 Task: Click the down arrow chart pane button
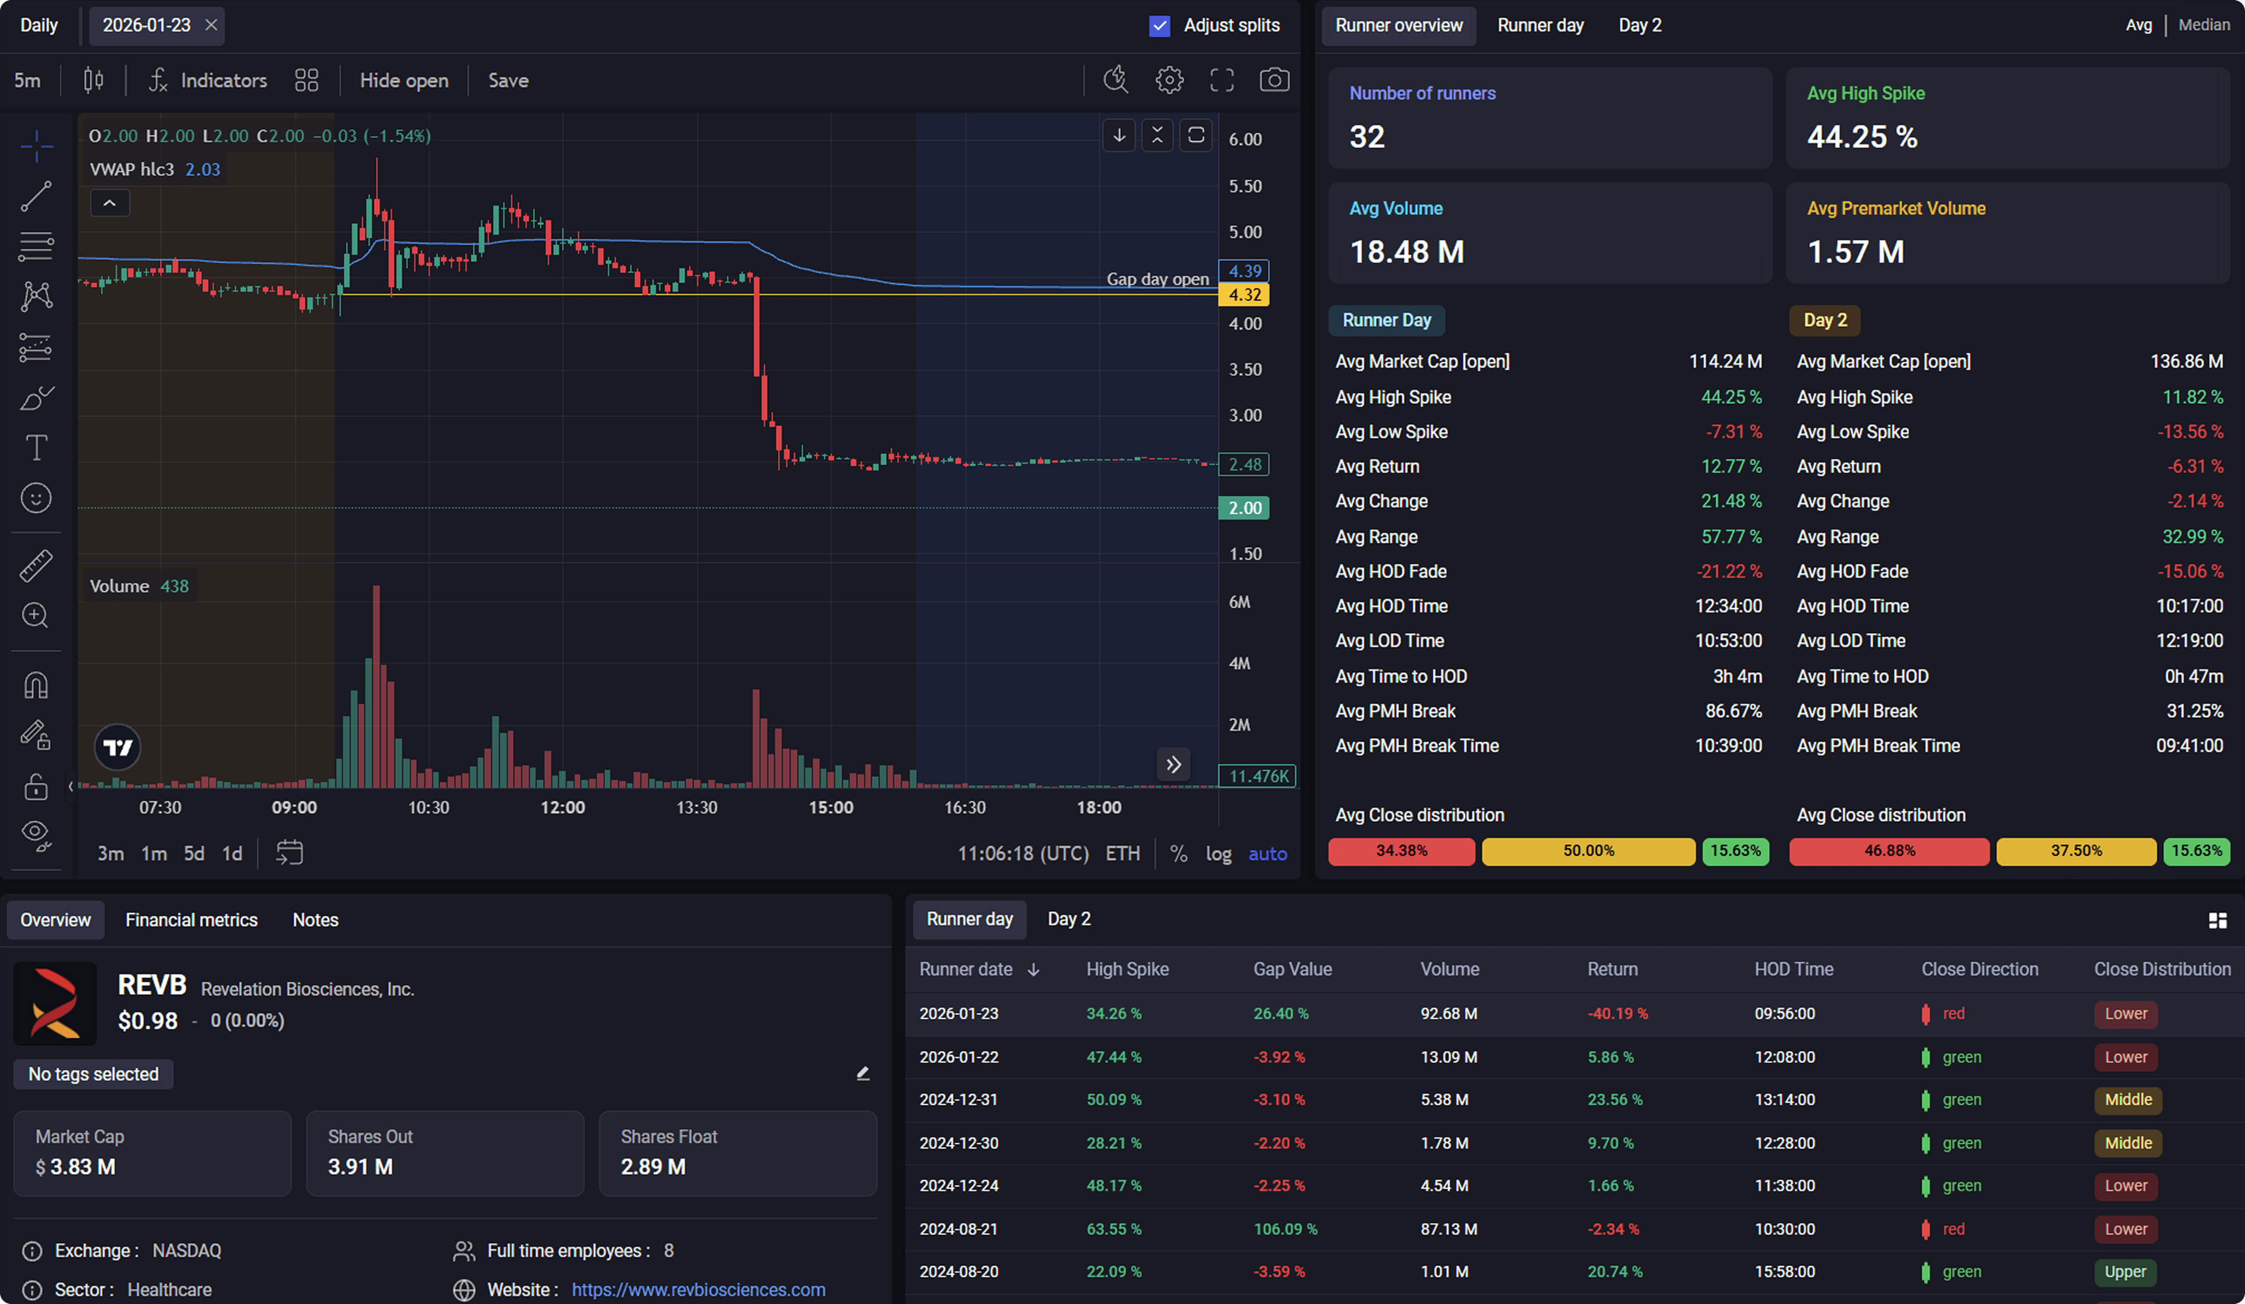click(x=1119, y=136)
